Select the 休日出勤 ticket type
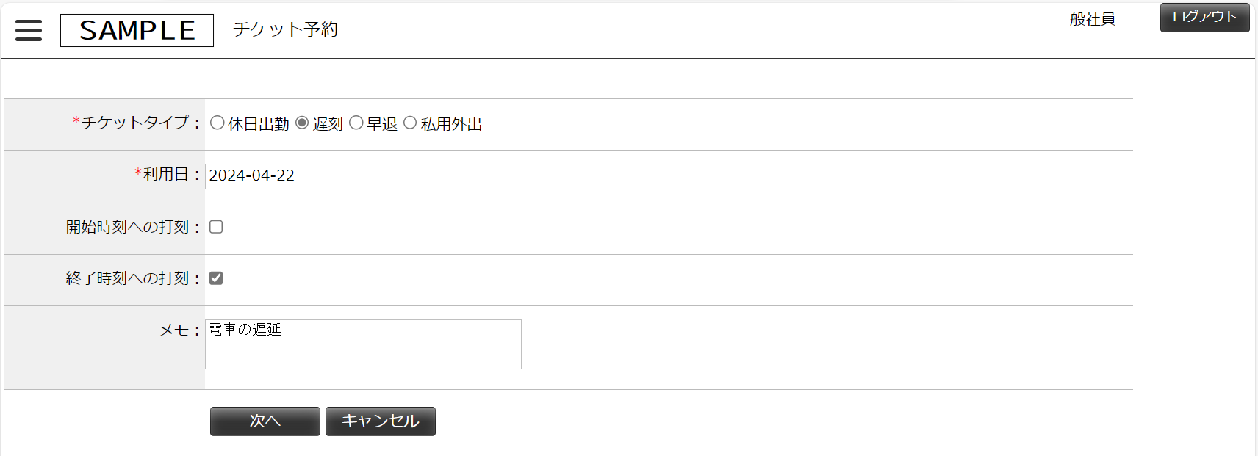Image resolution: width=1258 pixels, height=456 pixels. point(218,123)
